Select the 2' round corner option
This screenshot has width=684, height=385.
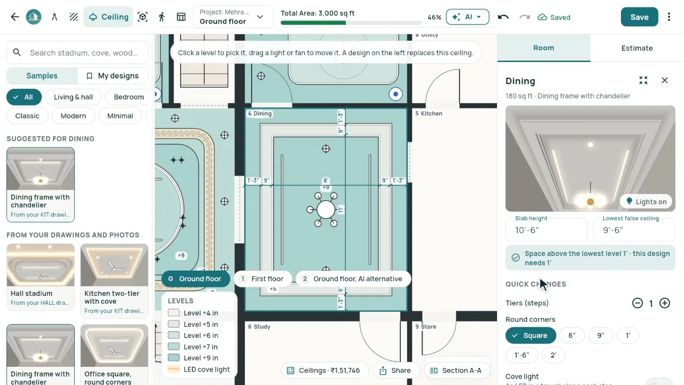(x=553, y=355)
